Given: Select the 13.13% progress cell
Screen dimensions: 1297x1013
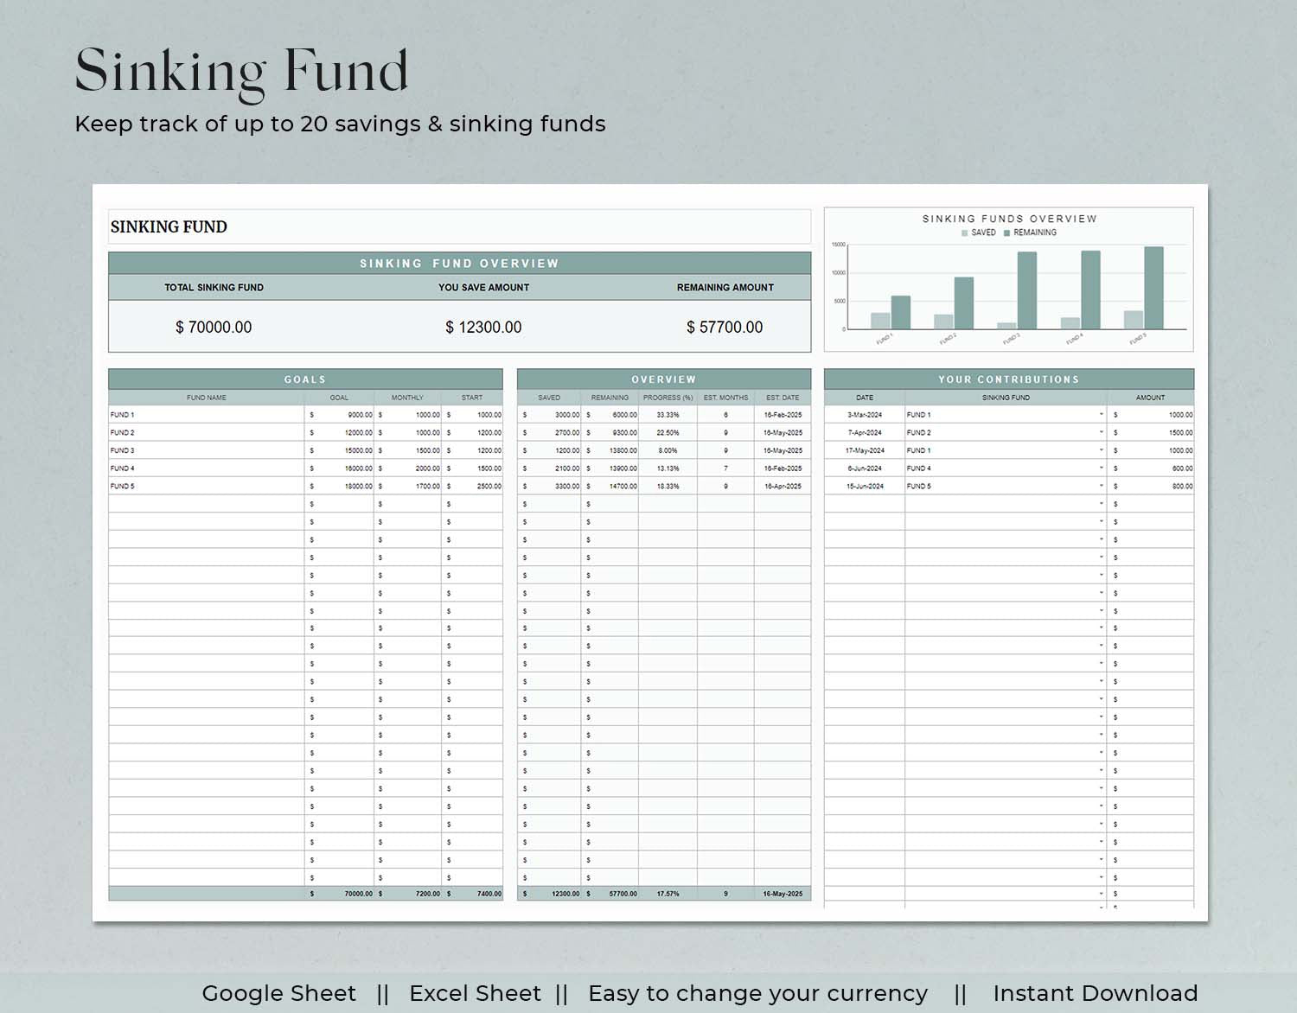Looking at the screenshot, I should pos(668,468).
